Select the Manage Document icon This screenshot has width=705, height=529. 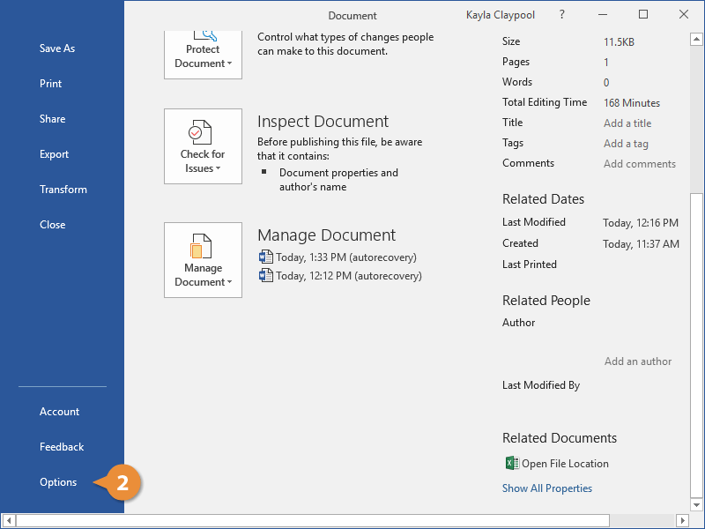[203, 248]
